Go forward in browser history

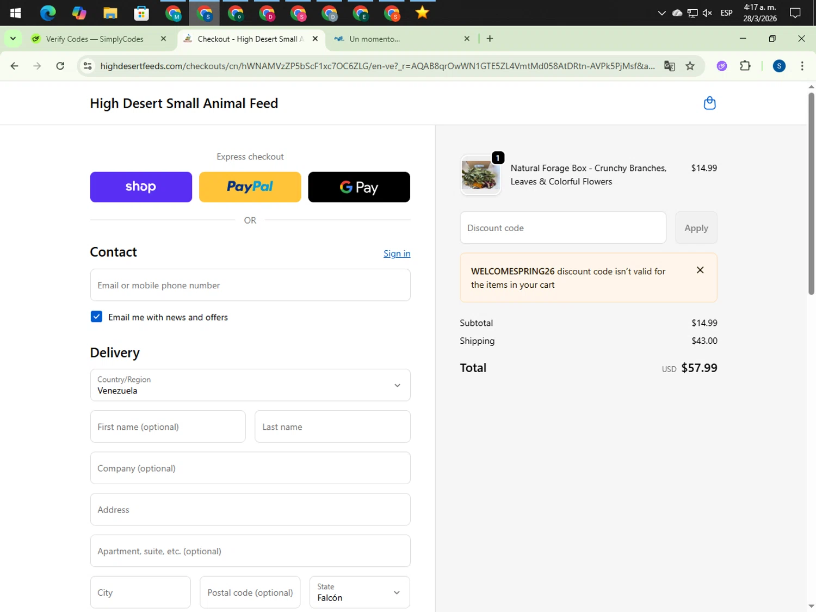(37, 66)
